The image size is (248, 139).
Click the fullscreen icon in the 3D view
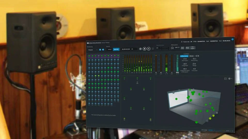pyautogui.click(x=225, y=79)
